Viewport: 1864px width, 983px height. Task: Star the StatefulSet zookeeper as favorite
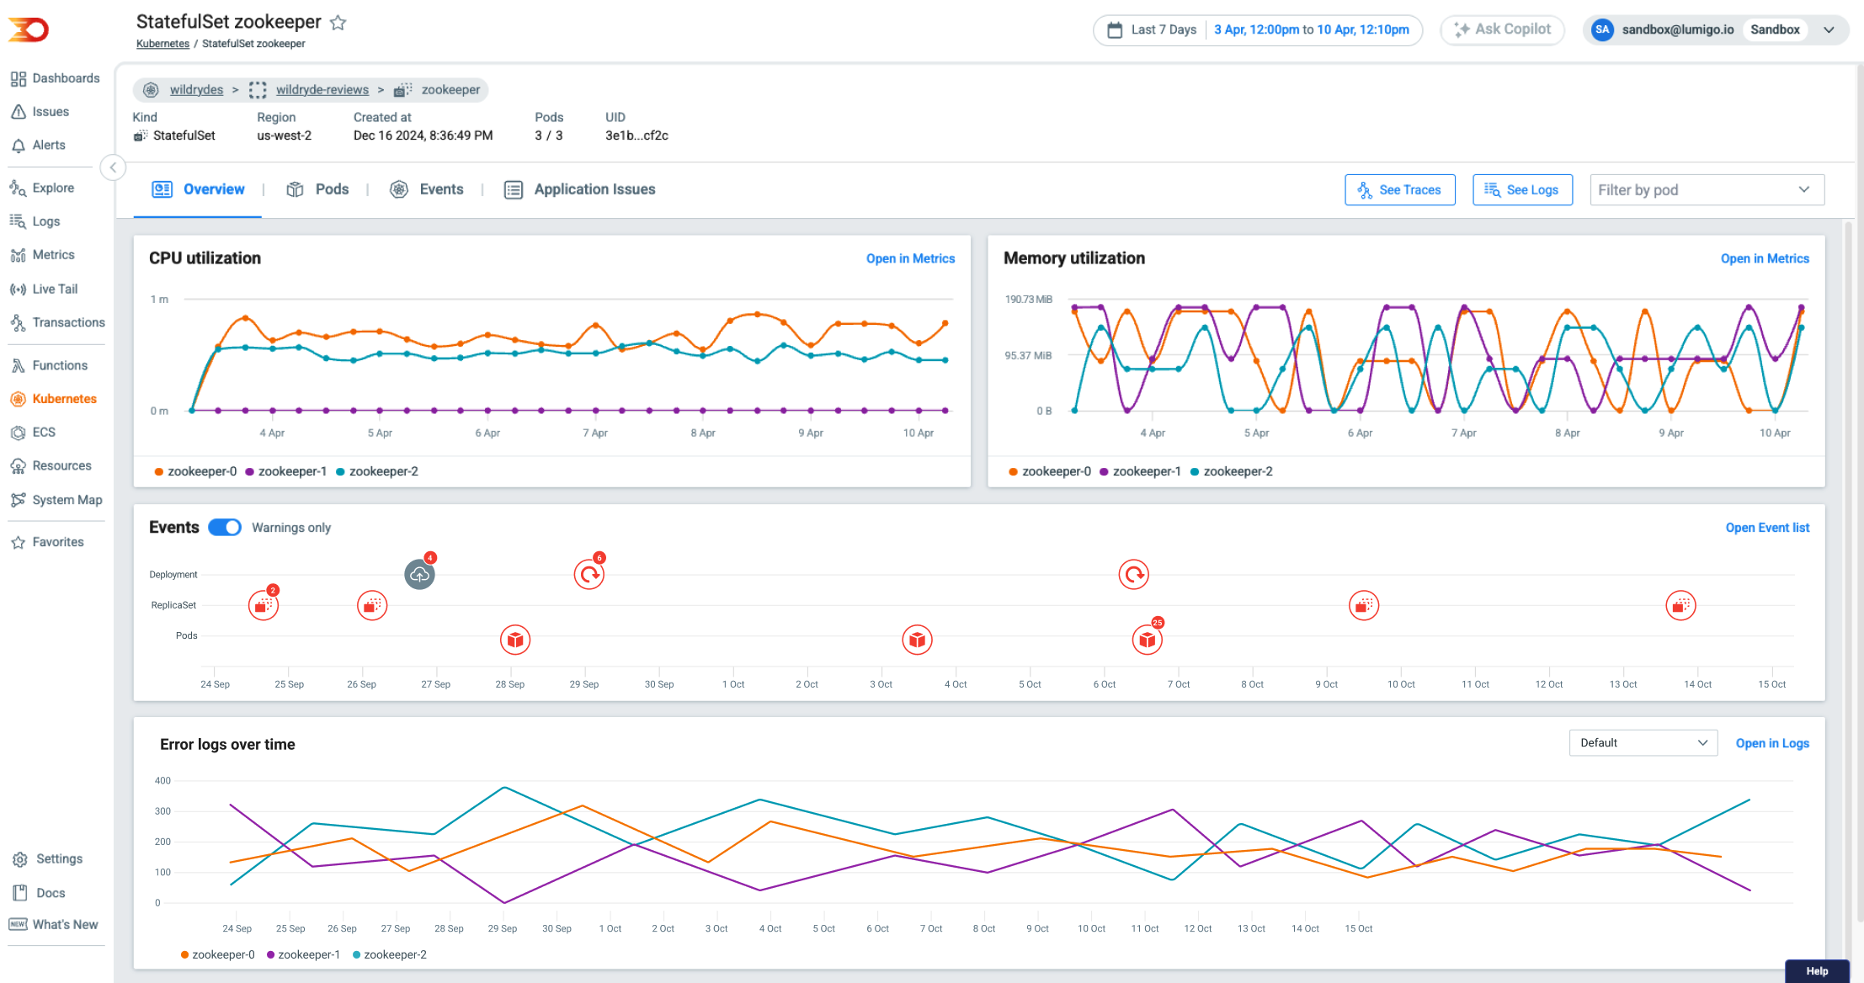pyautogui.click(x=338, y=23)
